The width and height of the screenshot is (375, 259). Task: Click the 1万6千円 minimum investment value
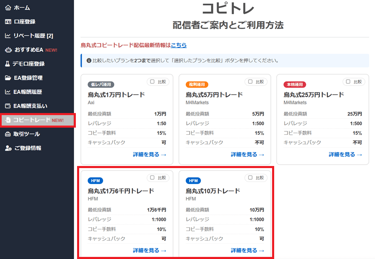[157, 210]
